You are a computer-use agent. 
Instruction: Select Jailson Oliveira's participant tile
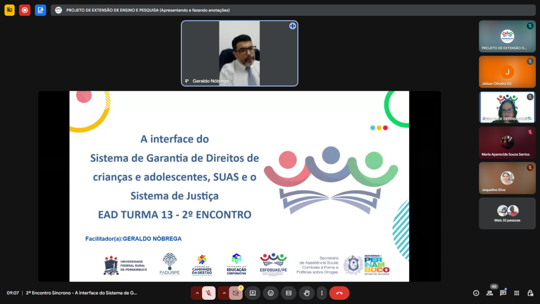tap(507, 72)
